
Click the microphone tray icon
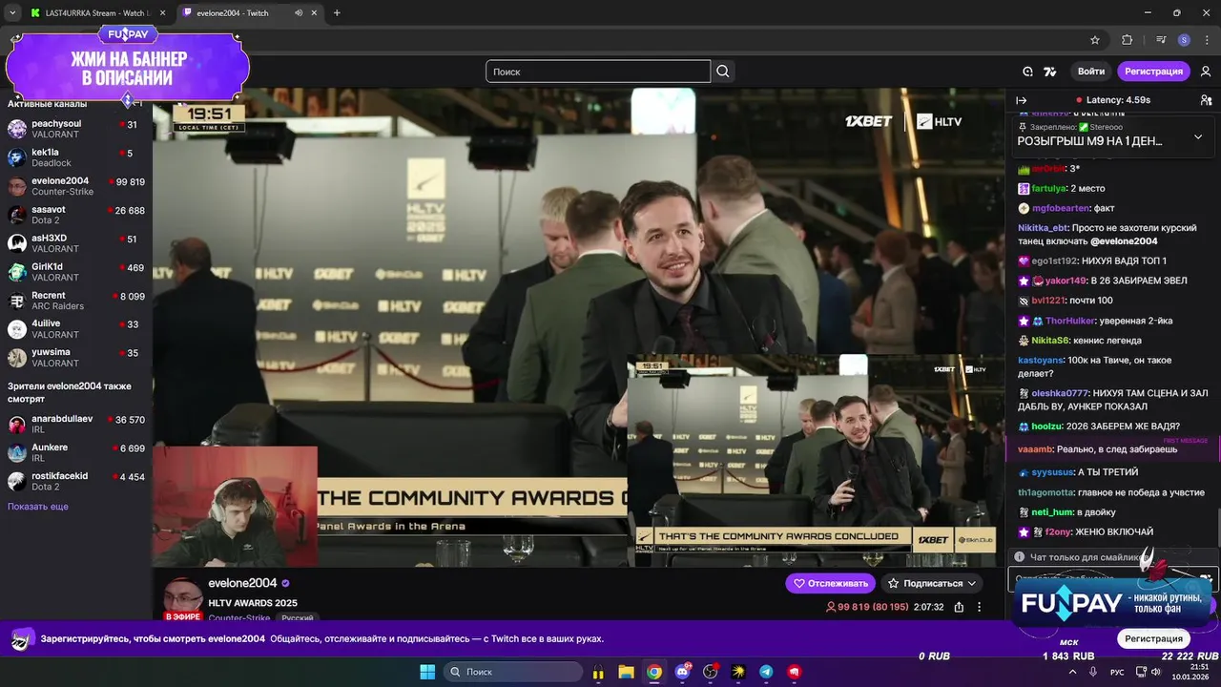coord(1093,672)
